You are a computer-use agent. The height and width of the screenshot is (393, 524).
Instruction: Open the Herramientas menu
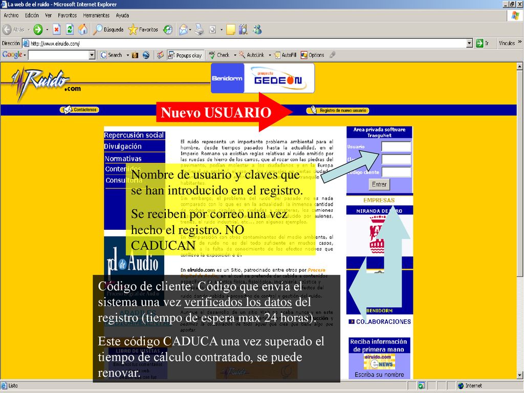[96, 15]
